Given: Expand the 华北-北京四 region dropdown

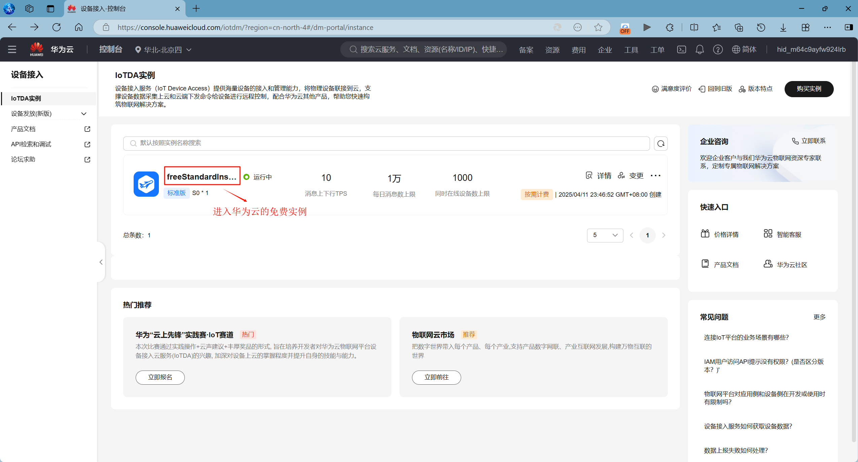Looking at the screenshot, I should pos(164,50).
